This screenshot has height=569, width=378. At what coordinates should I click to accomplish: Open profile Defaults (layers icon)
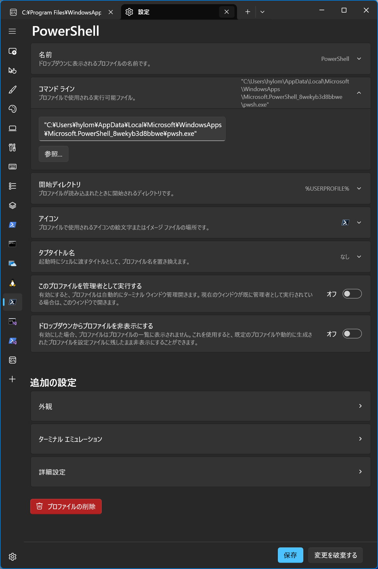pyautogui.click(x=12, y=205)
